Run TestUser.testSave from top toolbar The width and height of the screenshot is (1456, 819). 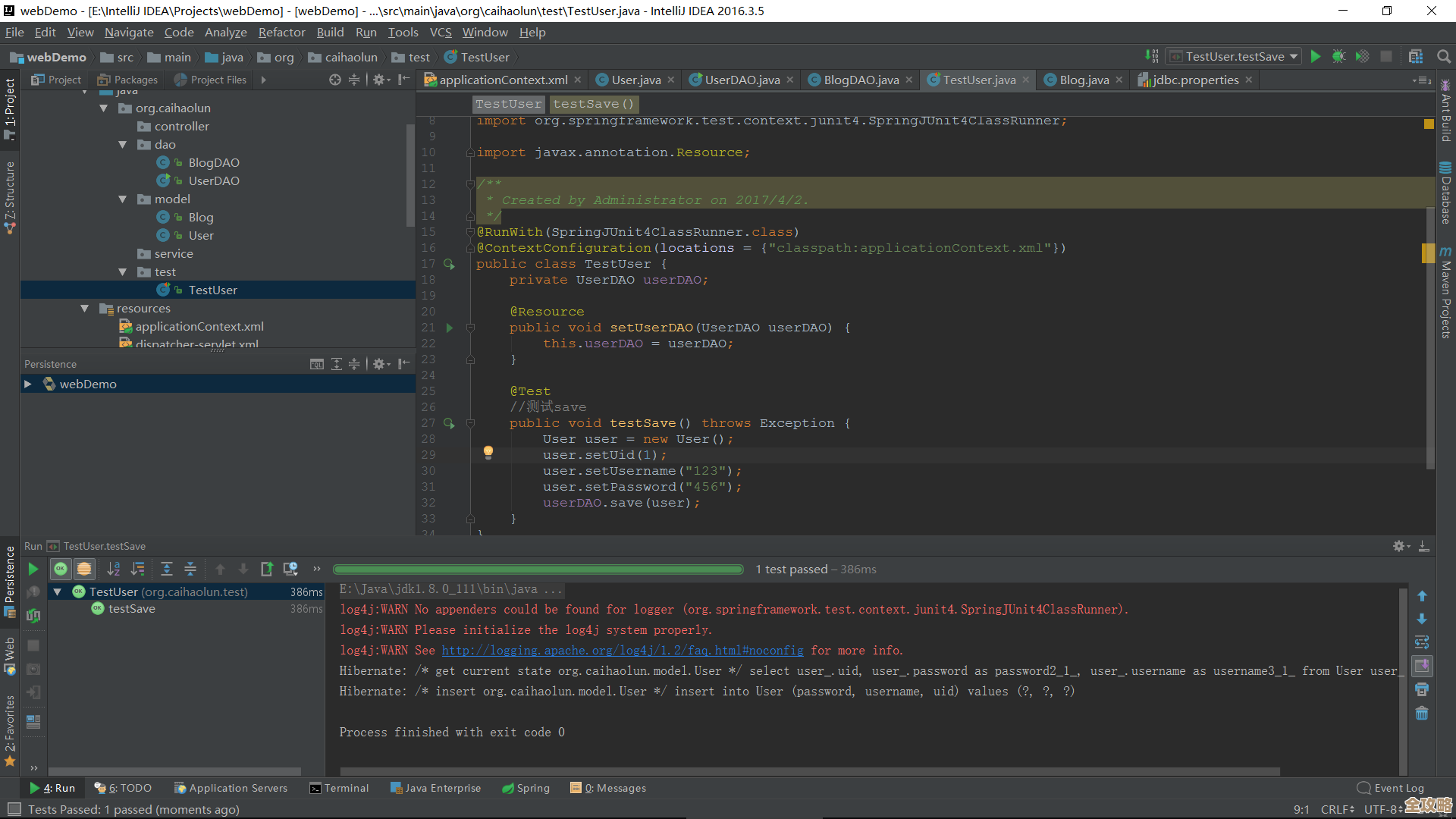(x=1316, y=56)
